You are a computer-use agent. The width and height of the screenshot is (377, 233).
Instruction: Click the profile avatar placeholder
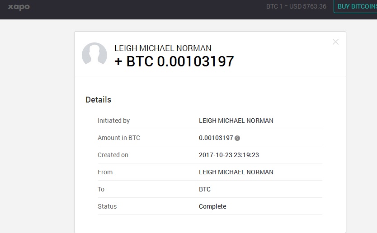pyautogui.click(x=94, y=55)
